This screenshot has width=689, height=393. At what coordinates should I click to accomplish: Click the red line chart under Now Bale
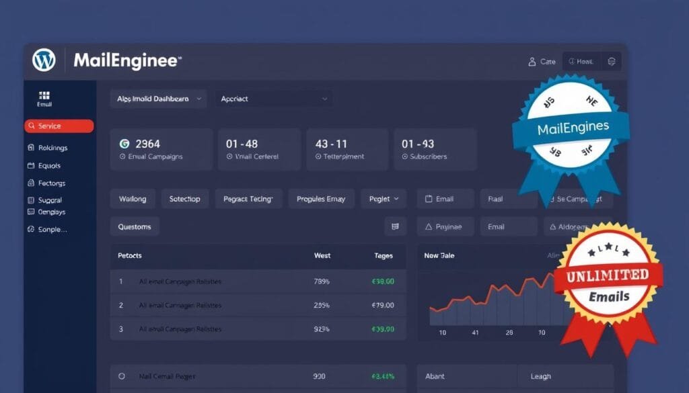[498, 296]
